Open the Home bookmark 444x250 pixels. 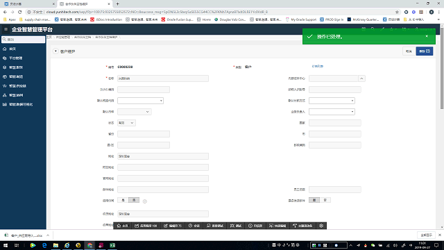(x=204, y=19)
